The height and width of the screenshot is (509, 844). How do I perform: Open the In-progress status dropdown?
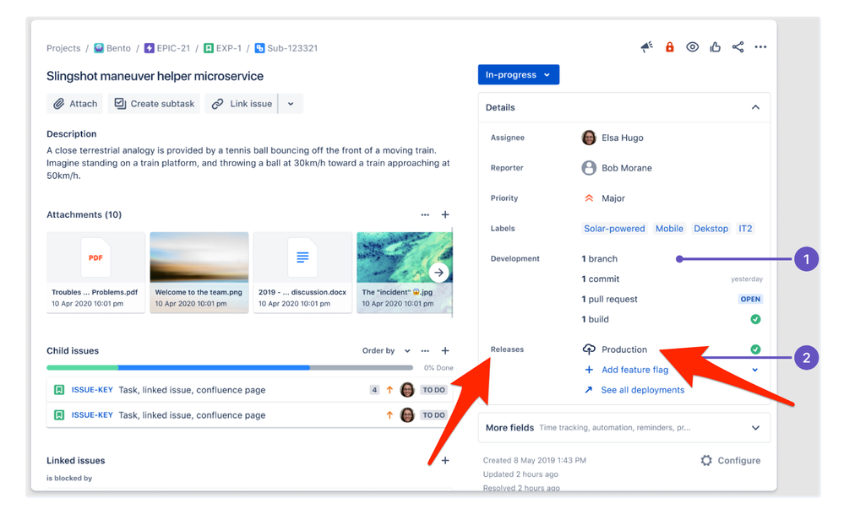pyautogui.click(x=519, y=75)
